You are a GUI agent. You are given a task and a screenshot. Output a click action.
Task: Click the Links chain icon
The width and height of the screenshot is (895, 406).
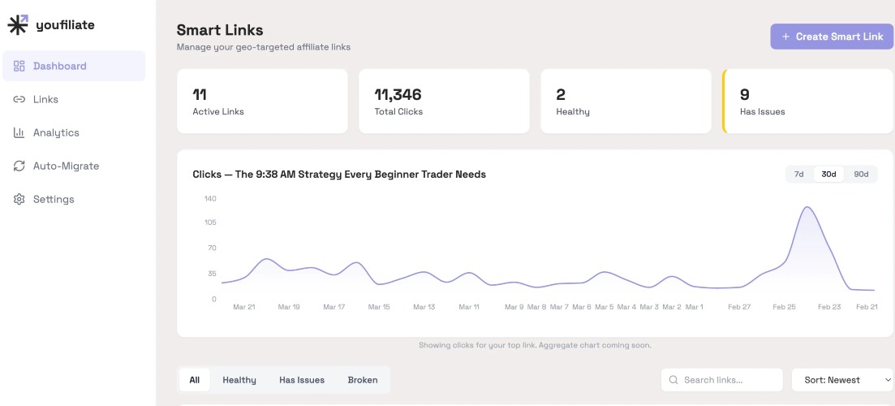tap(19, 99)
